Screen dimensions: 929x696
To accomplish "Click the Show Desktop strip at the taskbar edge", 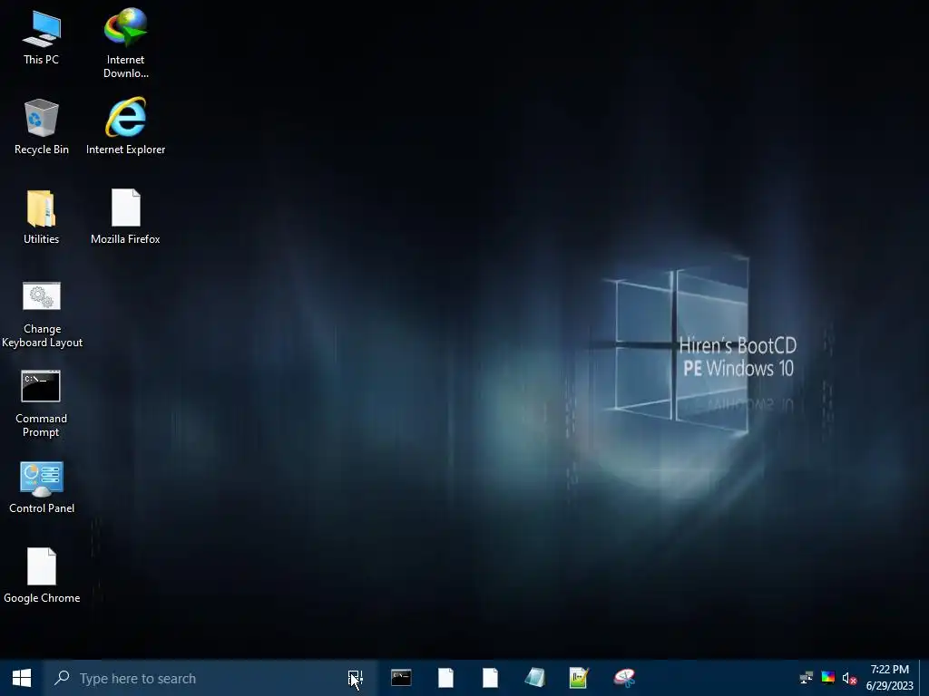I will click(924, 678).
